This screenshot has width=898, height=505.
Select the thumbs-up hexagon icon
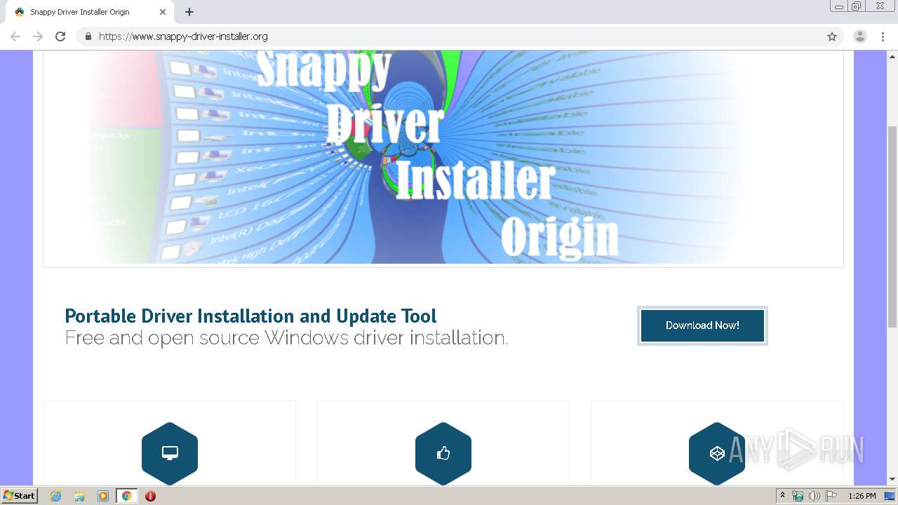[x=443, y=453]
